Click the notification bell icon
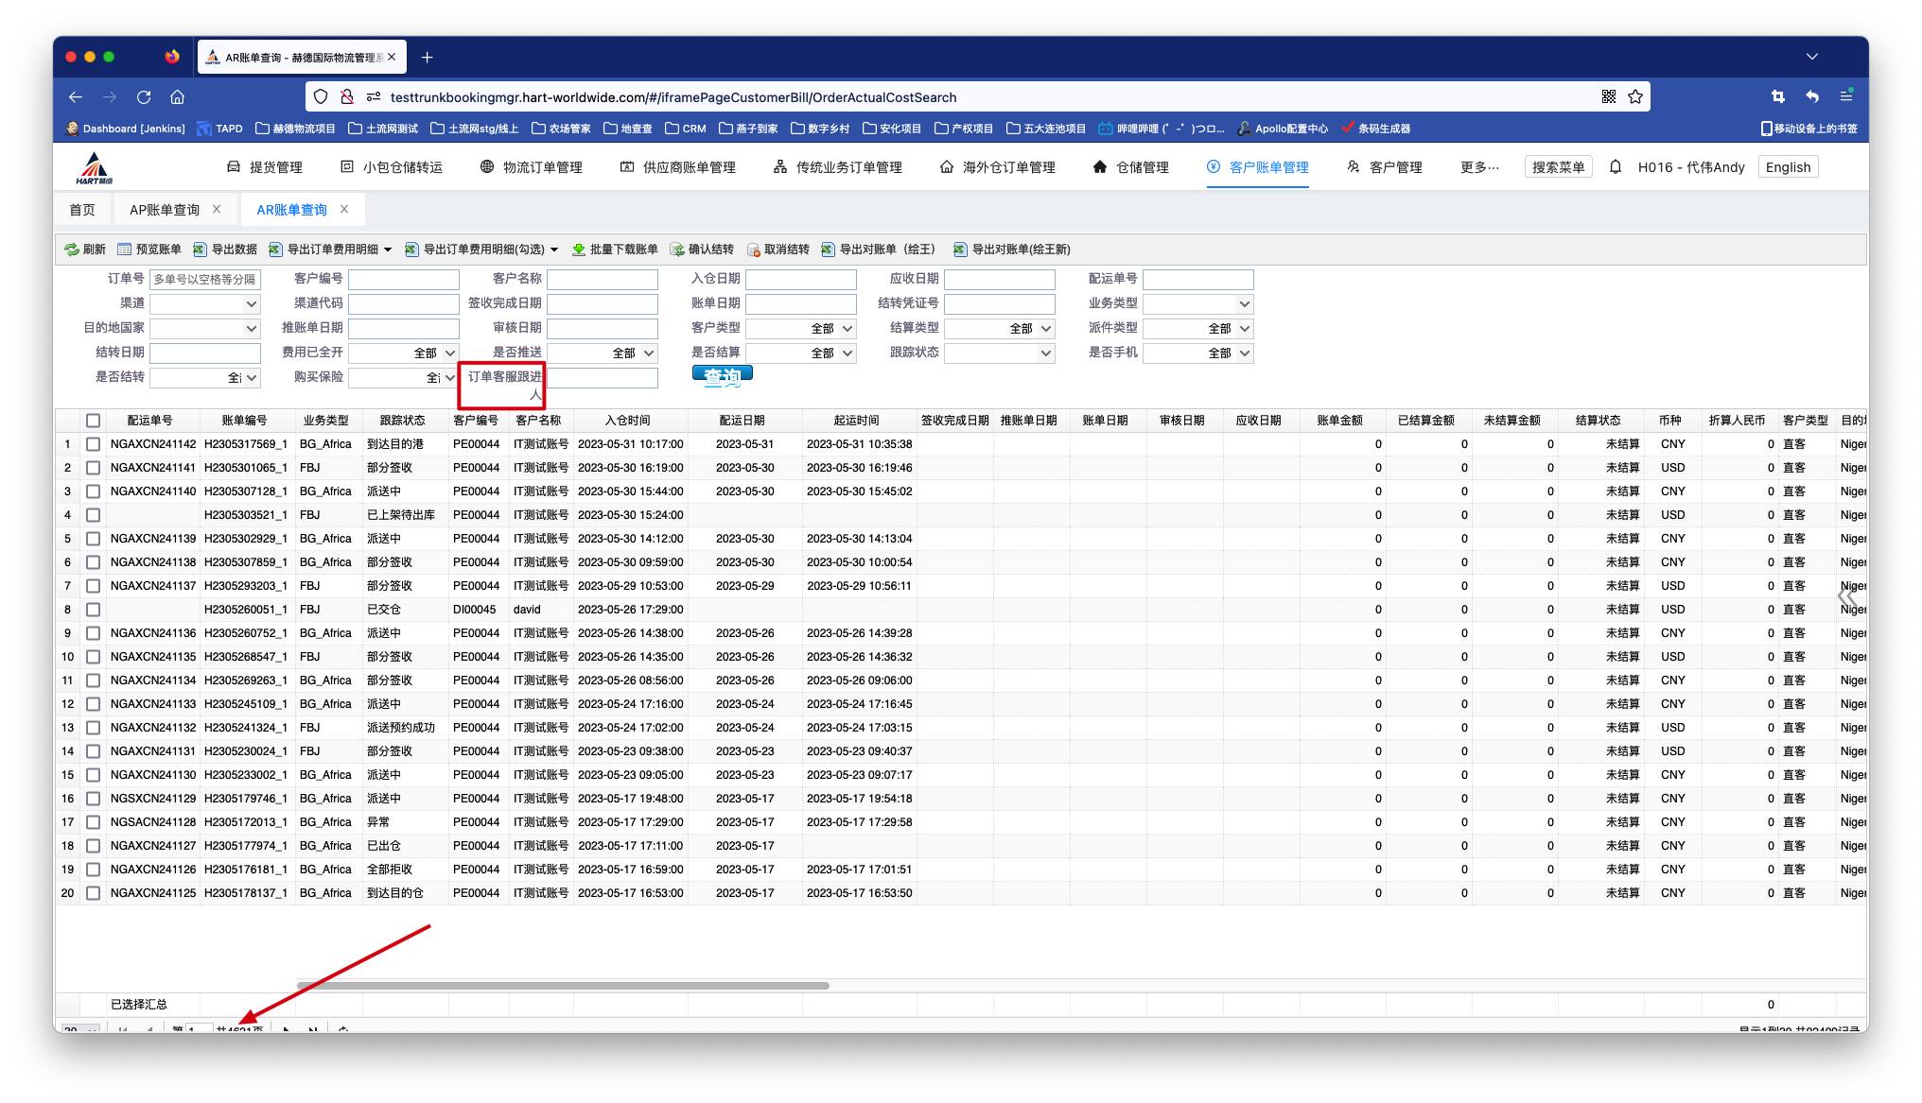Image resolution: width=1922 pixels, height=1103 pixels. (x=1616, y=167)
